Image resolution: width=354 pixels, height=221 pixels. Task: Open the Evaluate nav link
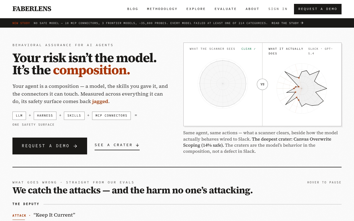click(226, 9)
